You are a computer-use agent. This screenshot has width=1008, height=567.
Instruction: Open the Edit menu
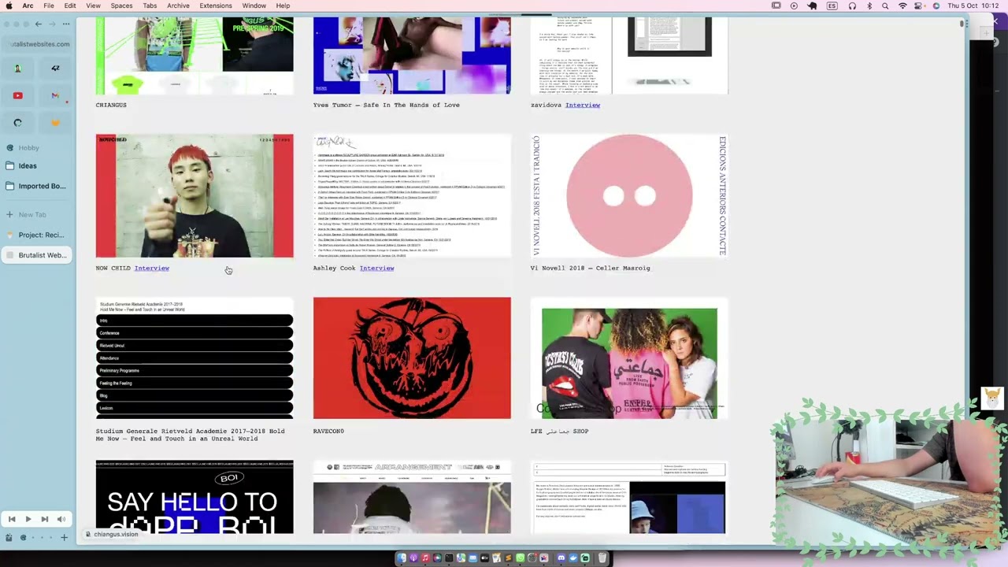(x=70, y=6)
